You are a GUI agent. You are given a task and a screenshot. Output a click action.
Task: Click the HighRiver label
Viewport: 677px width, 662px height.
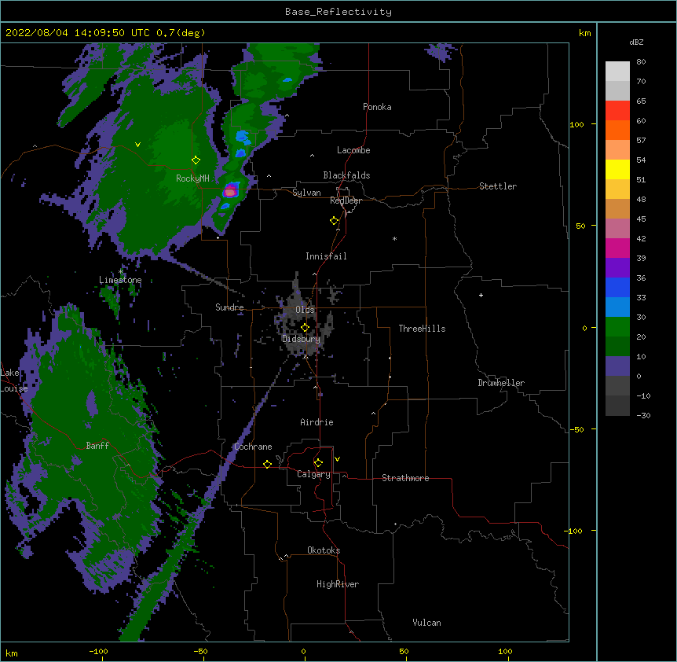pyautogui.click(x=338, y=584)
